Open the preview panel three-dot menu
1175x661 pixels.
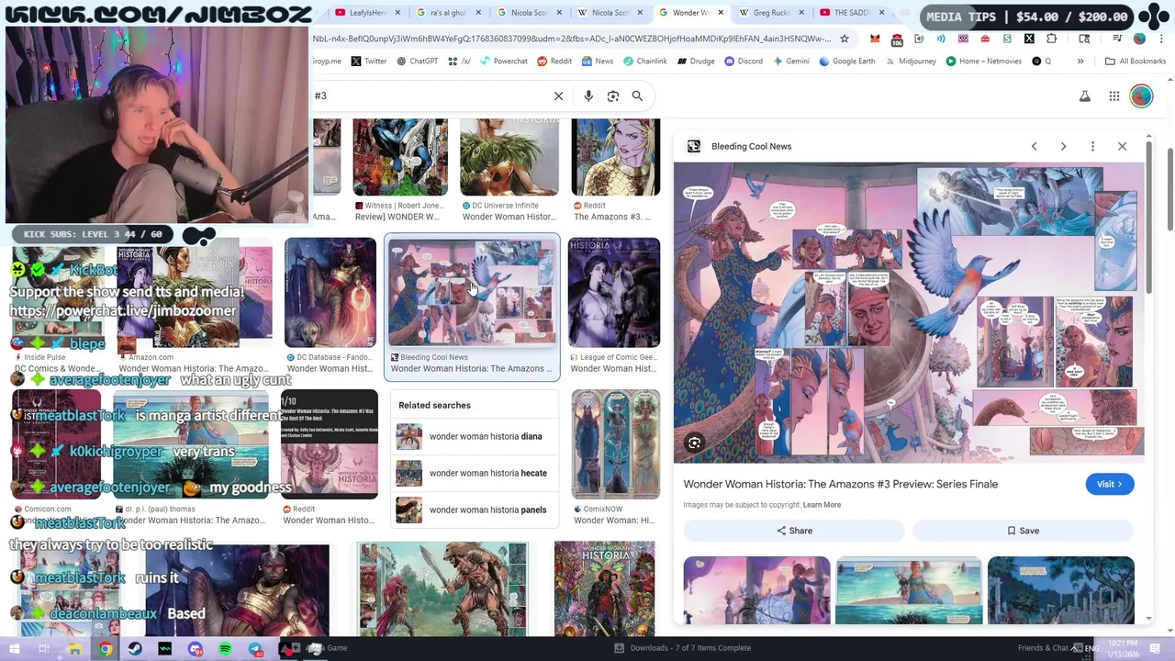[1092, 146]
